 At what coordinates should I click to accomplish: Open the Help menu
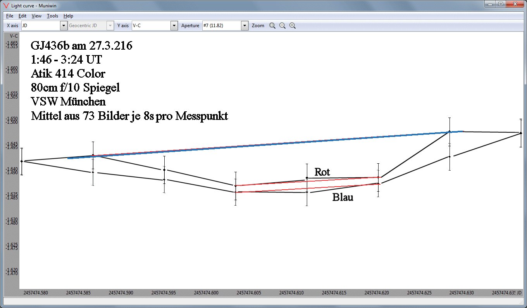coord(68,16)
